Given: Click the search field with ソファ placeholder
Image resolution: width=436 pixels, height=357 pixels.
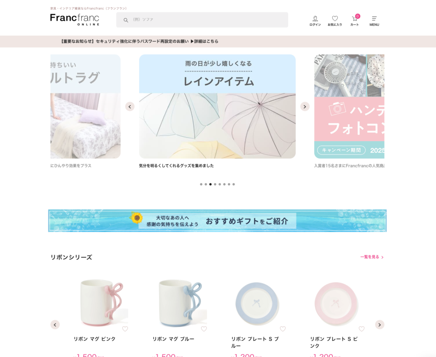Looking at the screenshot, I should [x=202, y=20].
